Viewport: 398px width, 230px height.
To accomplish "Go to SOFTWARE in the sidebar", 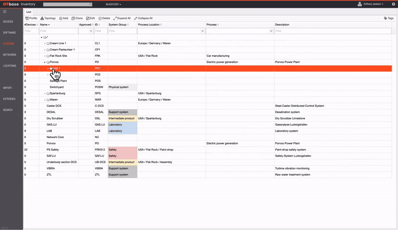I will (x=9, y=33).
